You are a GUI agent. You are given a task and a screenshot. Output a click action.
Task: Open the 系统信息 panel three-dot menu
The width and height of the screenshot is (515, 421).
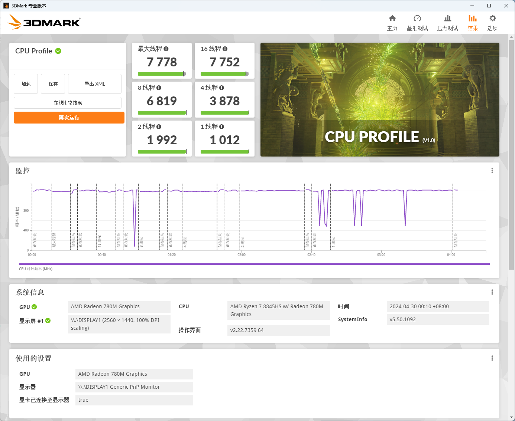(x=492, y=292)
